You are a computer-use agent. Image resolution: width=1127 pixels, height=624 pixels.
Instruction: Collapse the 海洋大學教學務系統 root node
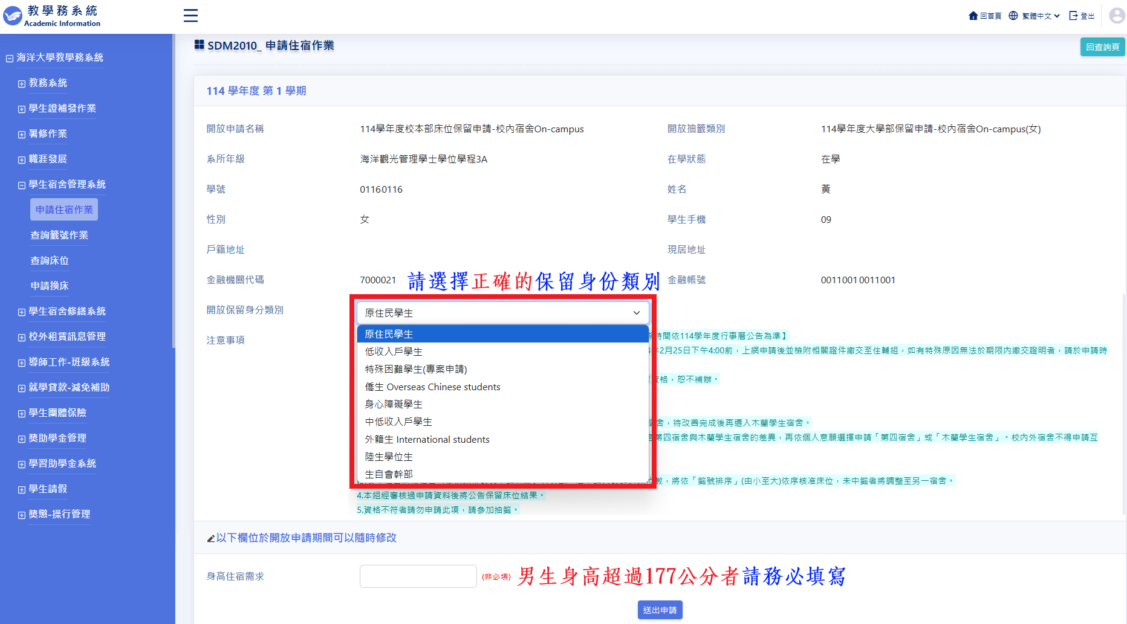(10, 59)
